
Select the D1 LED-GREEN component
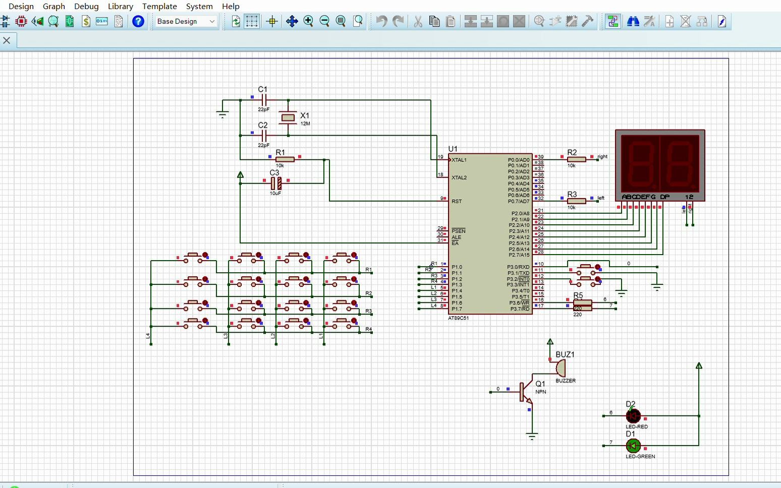point(633,446)
